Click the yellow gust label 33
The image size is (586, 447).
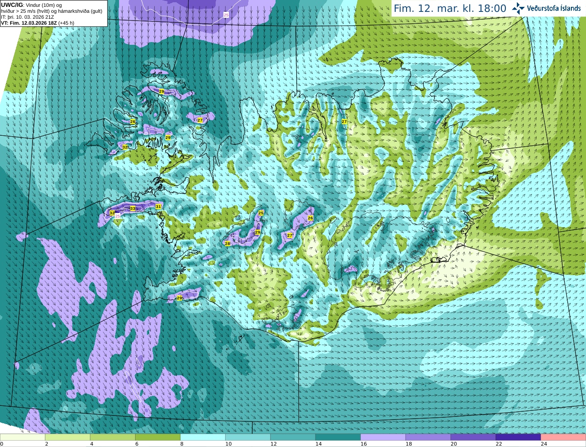pos(133,208)
